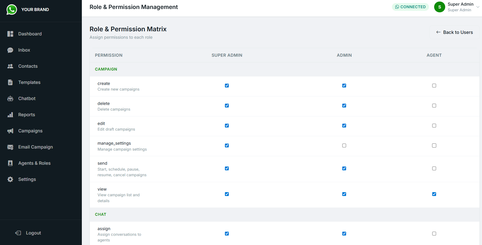Click the Templates document icon
Screen dimensions: 482x245
pos(10,82)
